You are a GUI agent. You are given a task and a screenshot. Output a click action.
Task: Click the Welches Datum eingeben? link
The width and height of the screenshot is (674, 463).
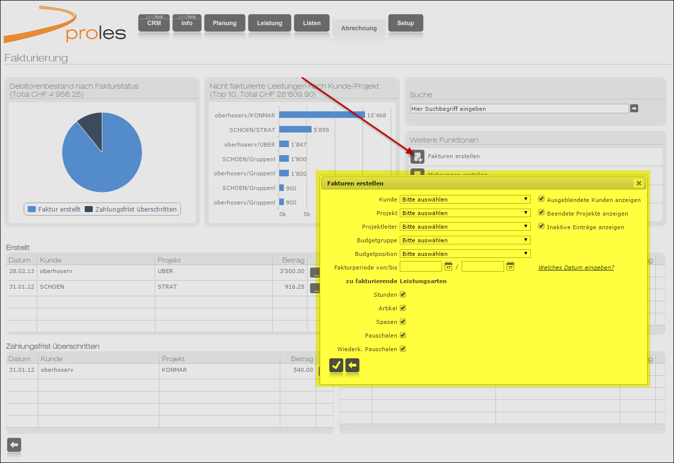(x=576, y=268)
